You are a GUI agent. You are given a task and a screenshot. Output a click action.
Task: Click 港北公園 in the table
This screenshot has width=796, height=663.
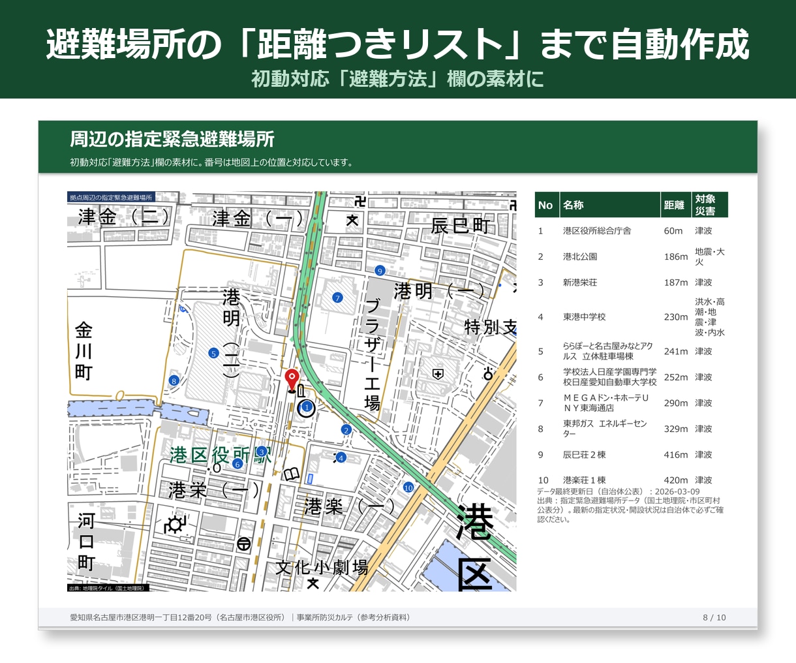pyautogui.click(x=580, y=256)
